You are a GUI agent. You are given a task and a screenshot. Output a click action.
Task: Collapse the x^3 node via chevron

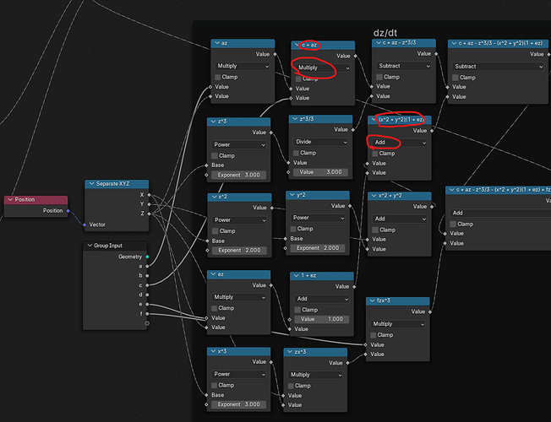213,351
